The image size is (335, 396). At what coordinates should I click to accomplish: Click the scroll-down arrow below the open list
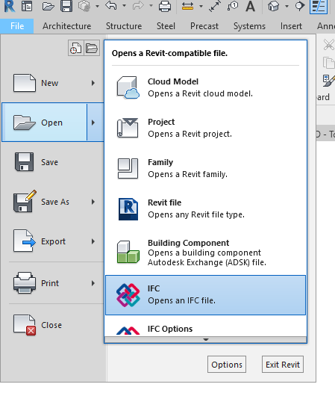pyautogui.click(x=206, y=340)
